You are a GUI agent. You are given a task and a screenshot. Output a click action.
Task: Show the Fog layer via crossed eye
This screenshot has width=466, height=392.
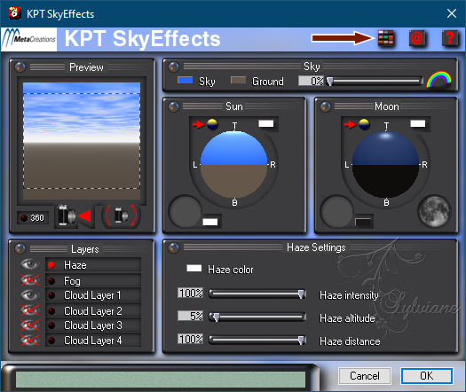[29, 280]
